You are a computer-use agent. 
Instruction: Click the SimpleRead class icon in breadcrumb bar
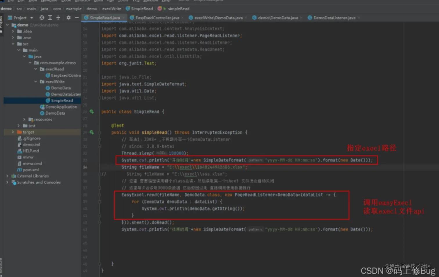tap(128, 9)
